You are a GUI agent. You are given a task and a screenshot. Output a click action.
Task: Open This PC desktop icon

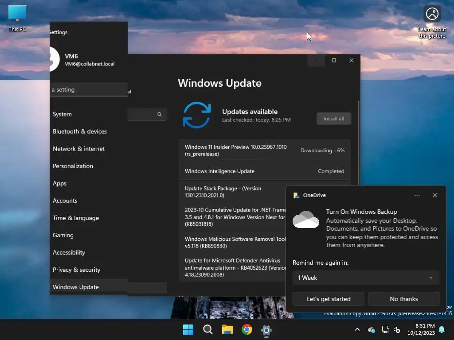(x=17, y=18)
